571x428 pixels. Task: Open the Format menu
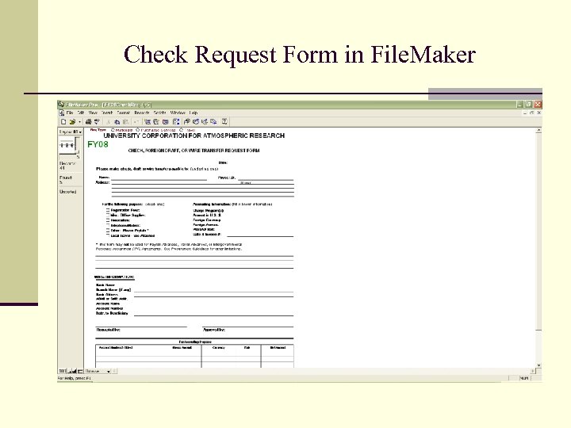[x=124, y=113]
